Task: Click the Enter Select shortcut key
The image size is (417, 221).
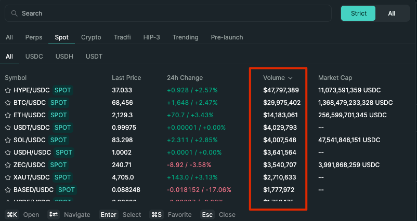Action: click(x=108, y=214)
